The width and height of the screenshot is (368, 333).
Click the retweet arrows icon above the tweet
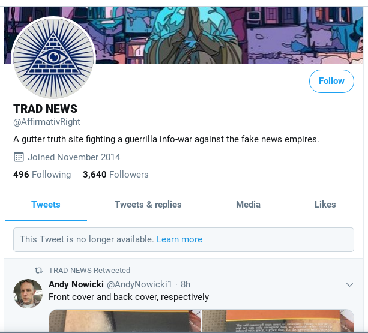point(39,271)
